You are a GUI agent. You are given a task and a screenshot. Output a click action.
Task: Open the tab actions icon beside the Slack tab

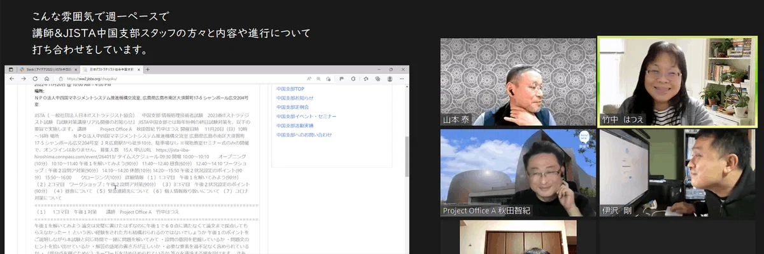(11, 69)
